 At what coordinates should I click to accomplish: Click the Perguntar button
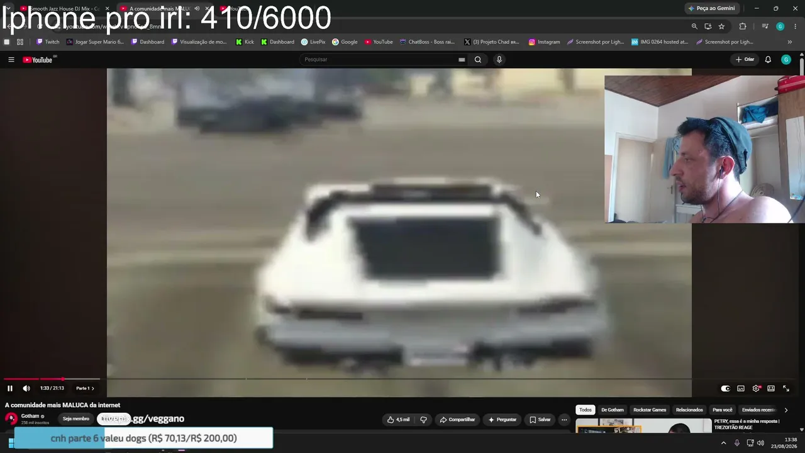coord(502,420)
